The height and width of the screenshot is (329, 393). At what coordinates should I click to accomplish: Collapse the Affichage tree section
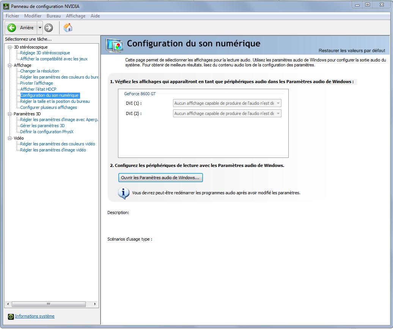(x=10, y=65)
